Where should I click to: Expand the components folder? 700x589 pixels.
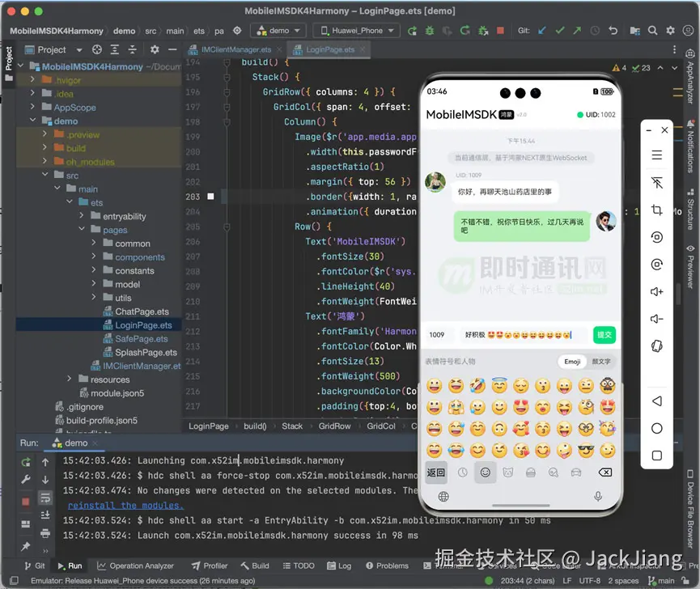pyautogui.click(x=94, y=256)
